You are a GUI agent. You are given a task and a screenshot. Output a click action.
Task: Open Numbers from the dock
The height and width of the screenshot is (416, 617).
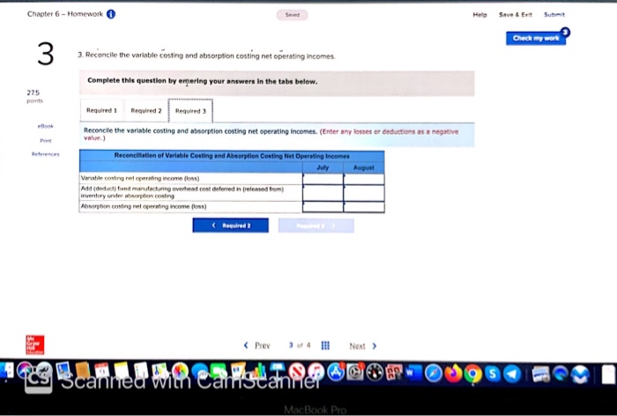coord(257,371)
